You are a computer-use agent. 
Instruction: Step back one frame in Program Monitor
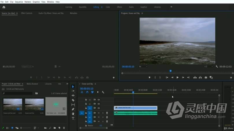172,77
